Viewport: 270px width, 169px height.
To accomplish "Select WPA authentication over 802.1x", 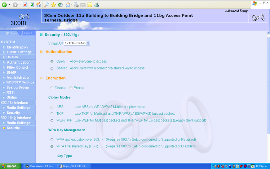I will [52, 139].
